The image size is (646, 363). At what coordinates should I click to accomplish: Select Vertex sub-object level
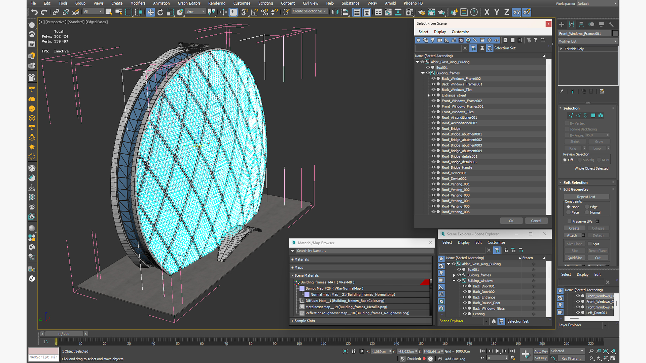[x=571, y=115]
